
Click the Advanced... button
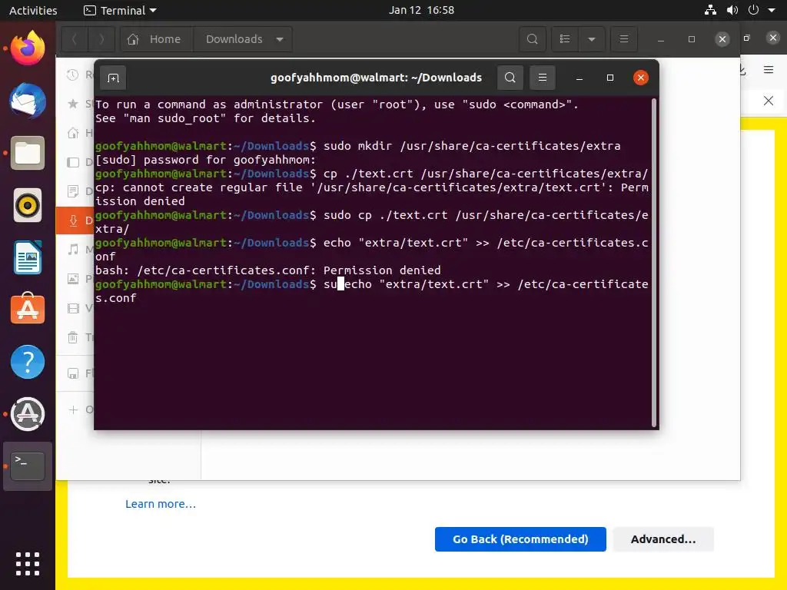coord(663,539)
